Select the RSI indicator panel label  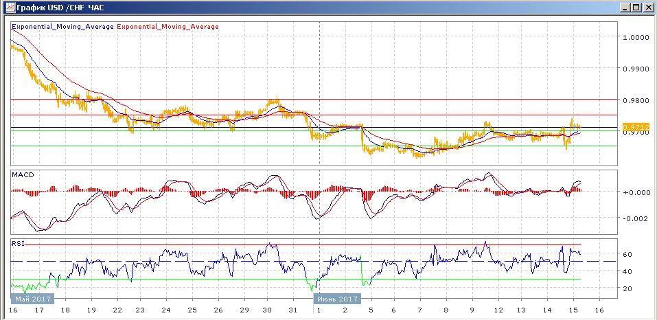(x=19, y=242)
